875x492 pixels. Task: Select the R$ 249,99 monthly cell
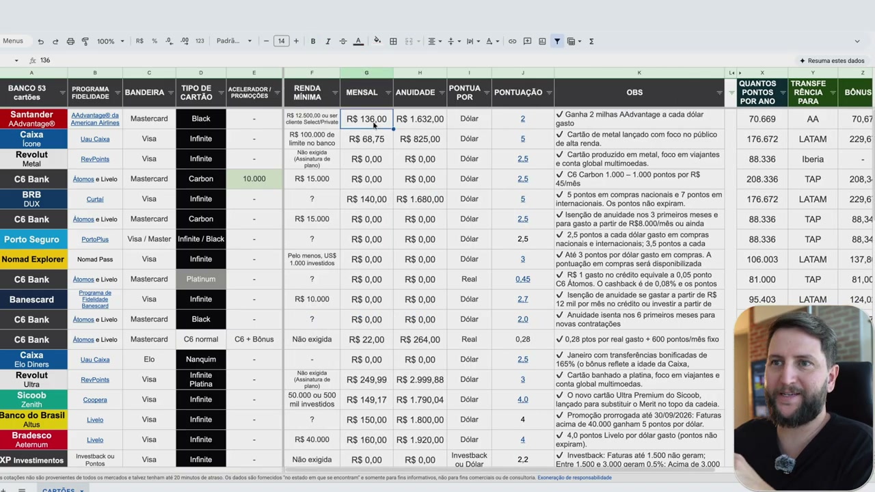pyautogui.click(x=366, y=380)
